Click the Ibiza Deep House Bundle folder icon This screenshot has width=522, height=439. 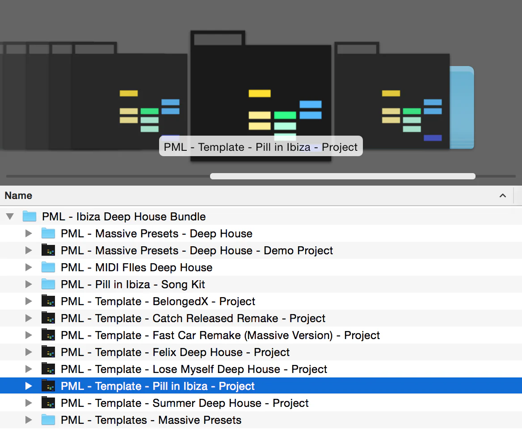[x=29, y=216]
